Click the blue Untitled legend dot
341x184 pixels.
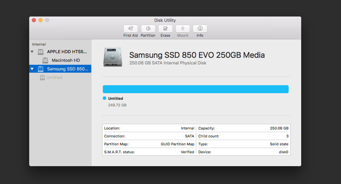tap(104, 98)
